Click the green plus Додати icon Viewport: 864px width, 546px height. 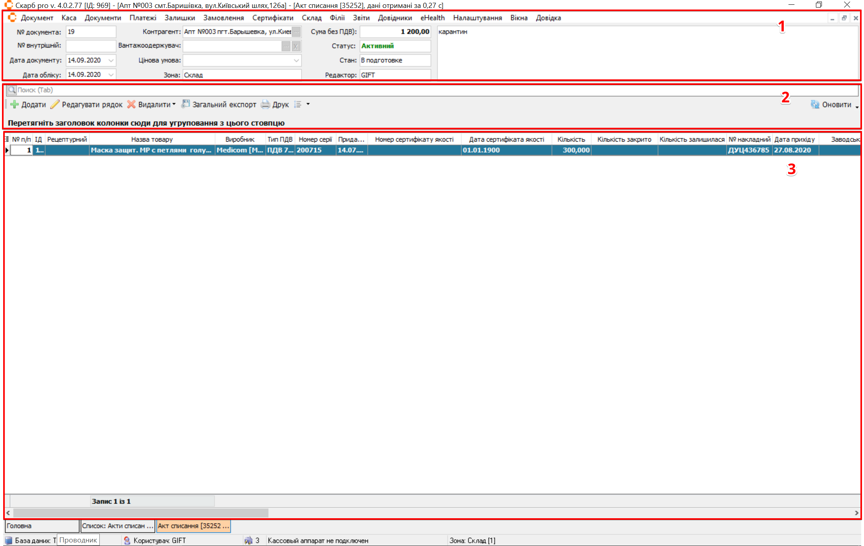(x=14, y=105)
